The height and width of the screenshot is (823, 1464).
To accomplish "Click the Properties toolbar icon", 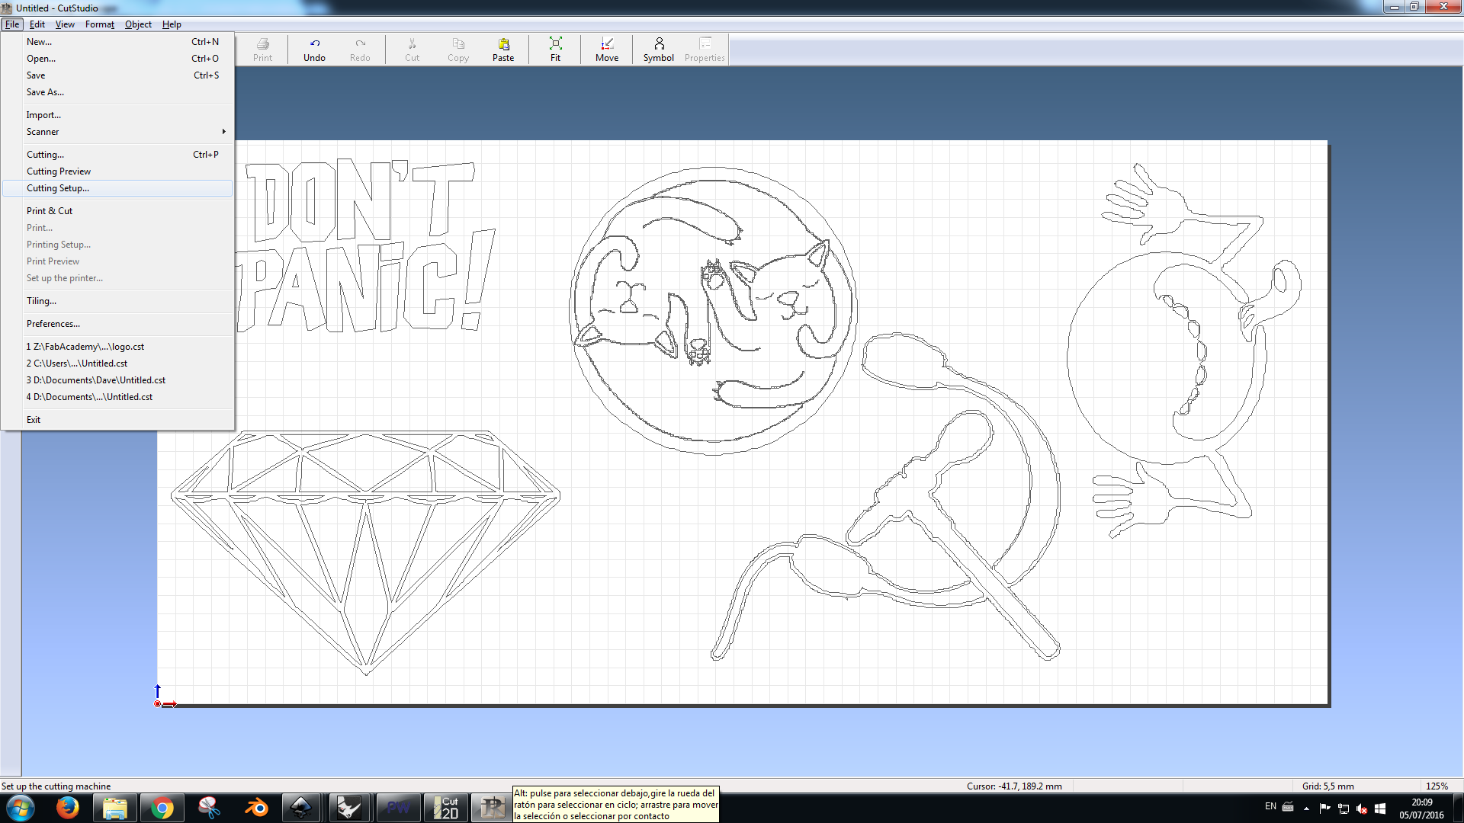I will pos(705,50).
